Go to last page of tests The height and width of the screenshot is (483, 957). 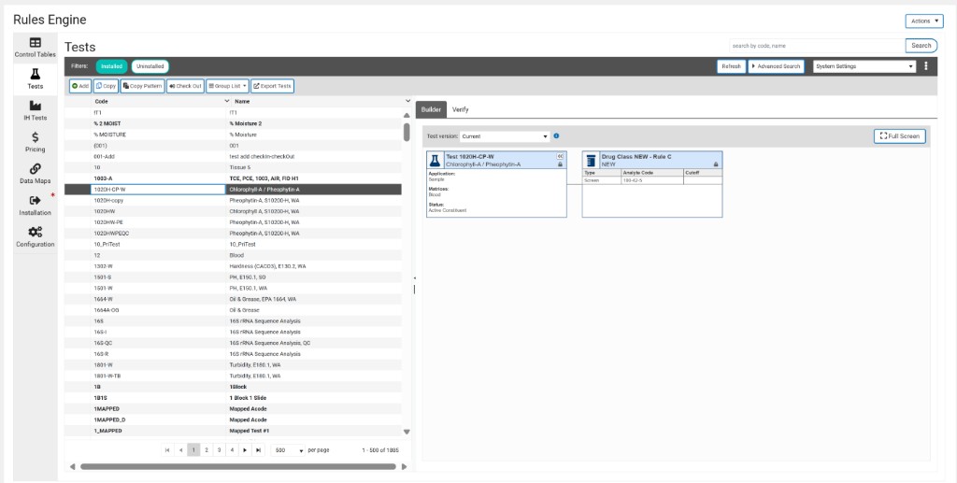coord(258,450)
